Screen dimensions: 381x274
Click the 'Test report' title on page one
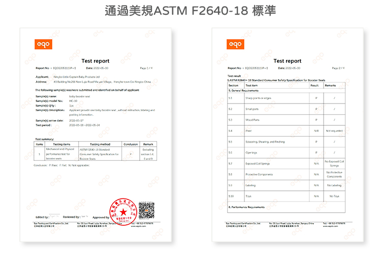coord(96,61)
